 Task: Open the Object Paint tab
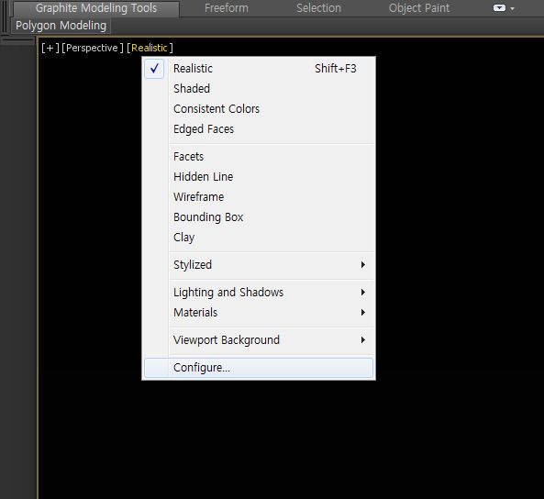(418, 8)
